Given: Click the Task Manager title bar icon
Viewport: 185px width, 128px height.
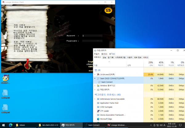Looking at the screenshot, I should tap(95, 50).
